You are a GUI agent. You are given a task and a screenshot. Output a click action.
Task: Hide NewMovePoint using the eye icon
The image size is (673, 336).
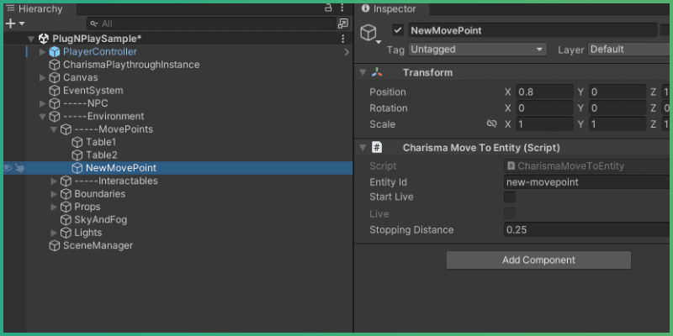coord(8,168)
